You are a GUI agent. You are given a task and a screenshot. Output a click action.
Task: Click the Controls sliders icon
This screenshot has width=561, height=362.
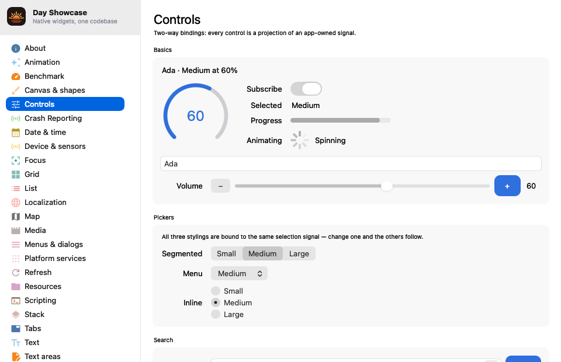pyautogui.click(x=16, y=105)
